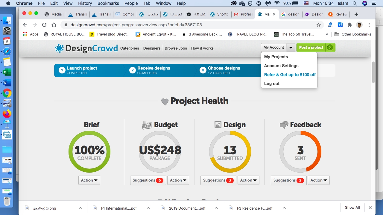Open the Other Bookmarks folder

(352, 34)
